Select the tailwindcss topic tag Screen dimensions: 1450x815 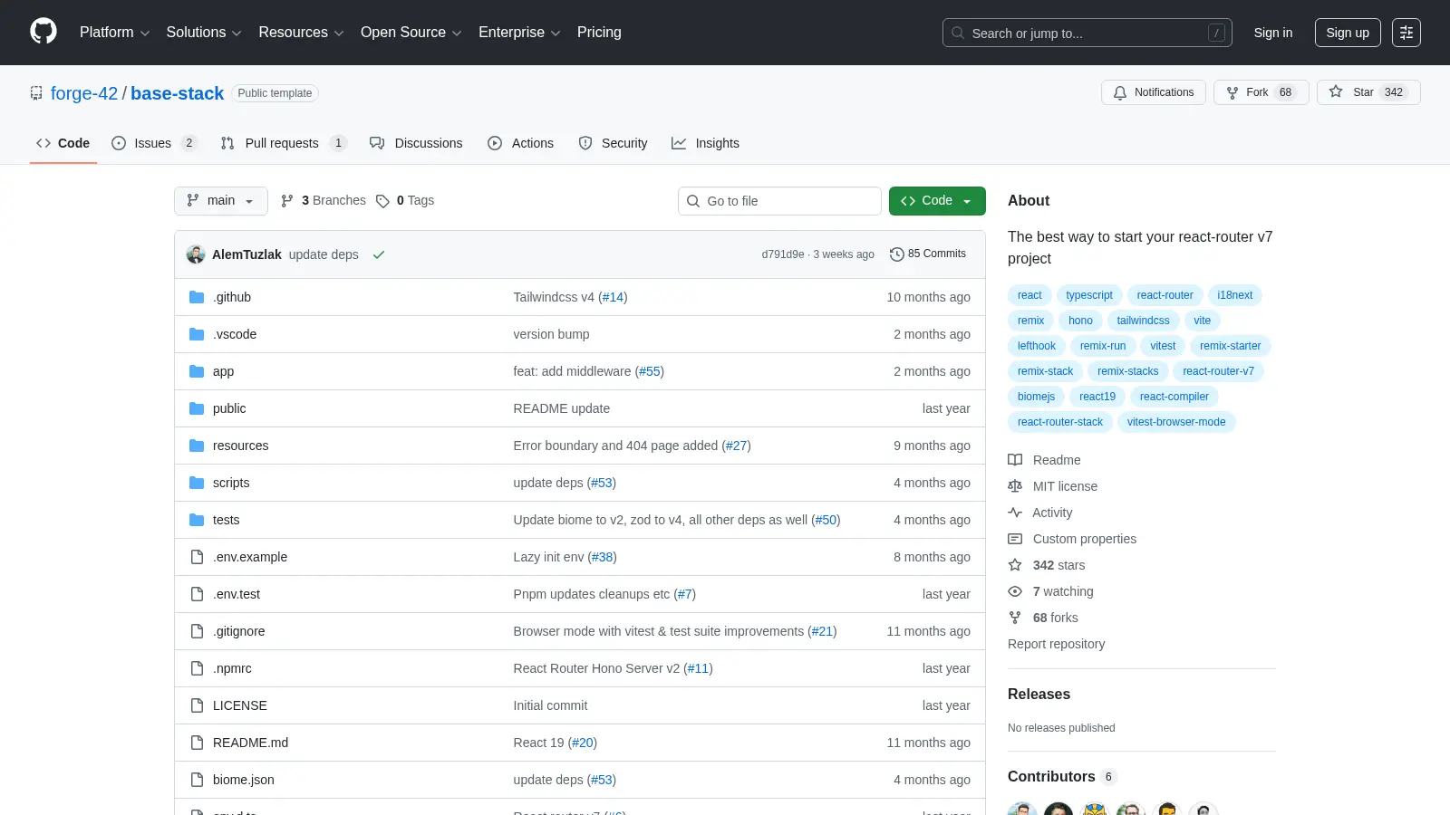(1143, 321)
